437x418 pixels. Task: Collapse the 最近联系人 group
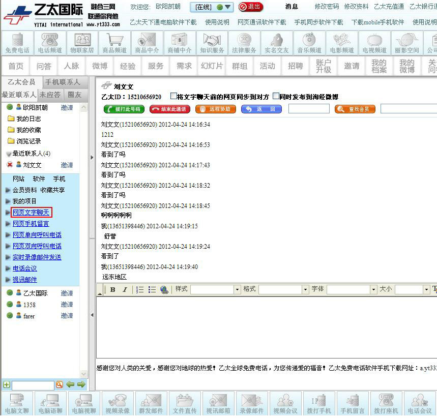9,154
